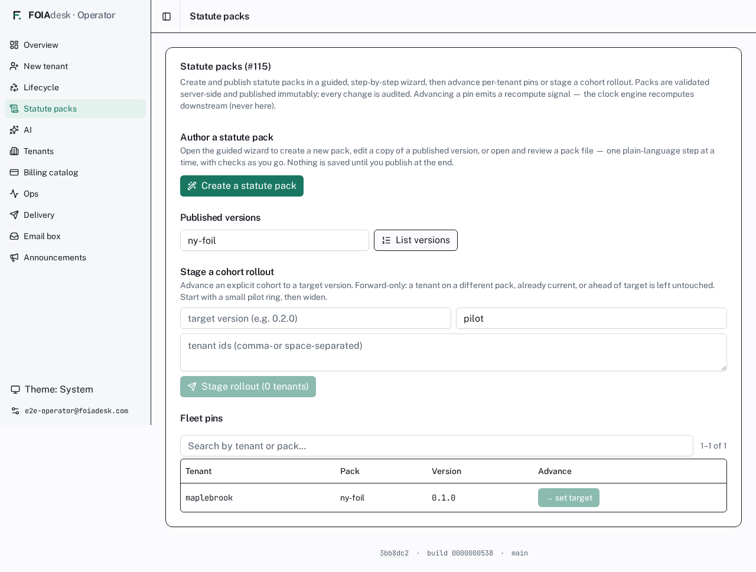
Task: Focus the ny-foil pack name field
Action: (275, 240)
